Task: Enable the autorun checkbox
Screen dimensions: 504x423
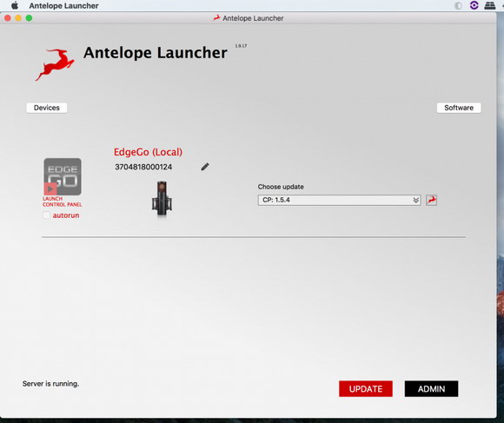Action: 47,215
